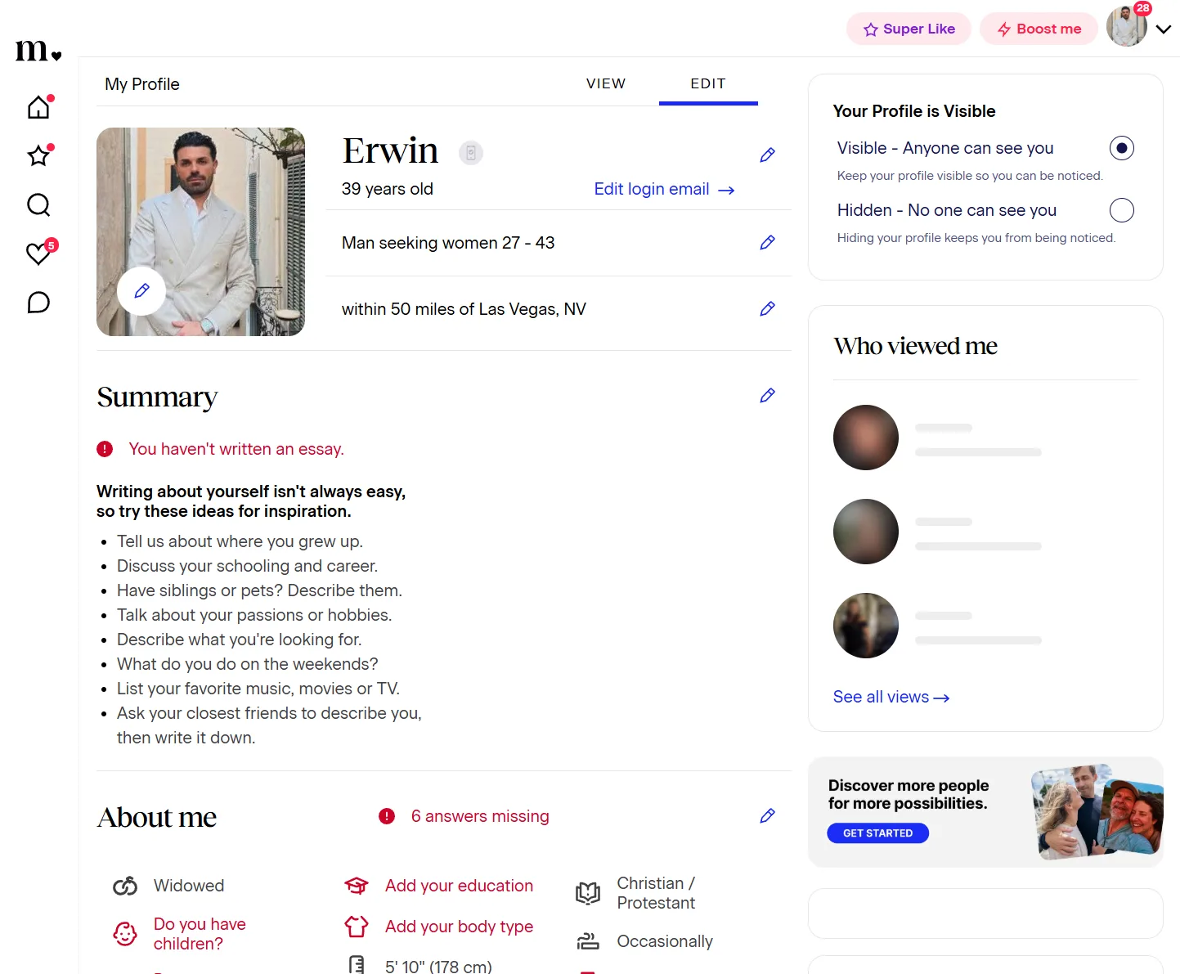Image resolution: width=1180 pixels, height=974 pixels.
Task: Edit the Las Vegas location distance
Action: [767, 309]
